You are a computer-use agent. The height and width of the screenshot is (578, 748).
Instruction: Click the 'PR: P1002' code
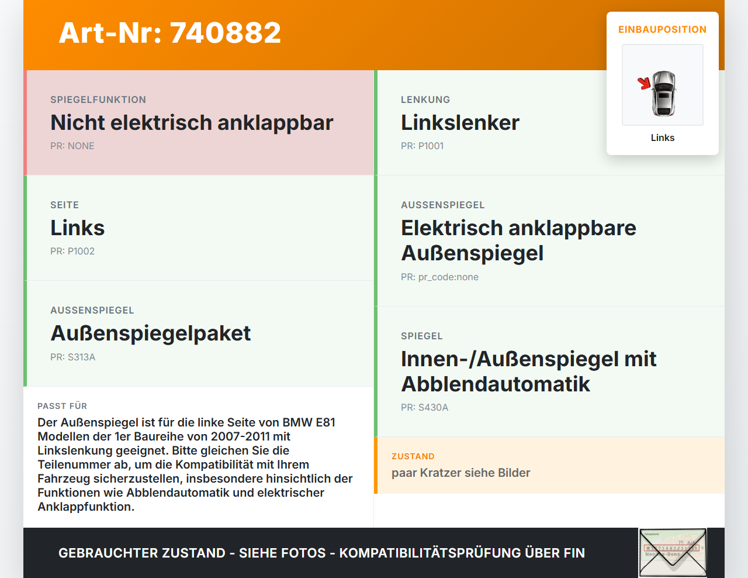tap(72, 252)
